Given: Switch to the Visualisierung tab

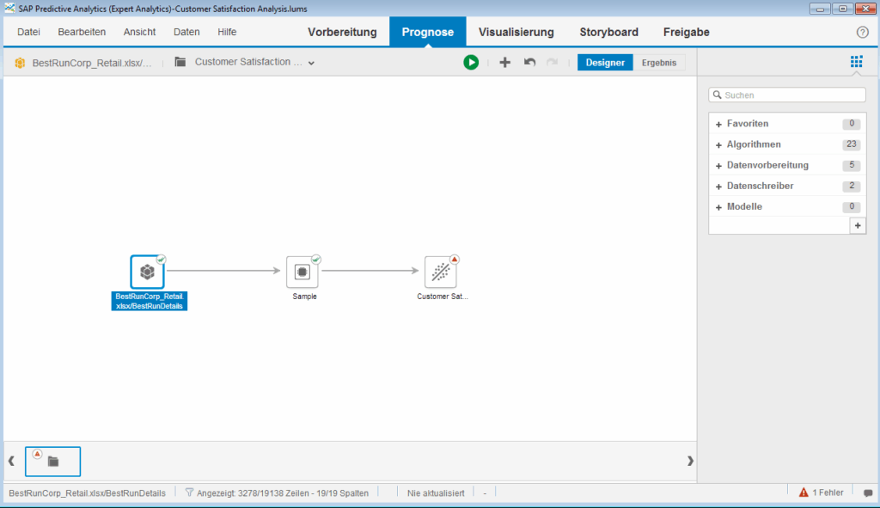Looking at the screenshot, I should pyautogui.click(x=516, y=32).
